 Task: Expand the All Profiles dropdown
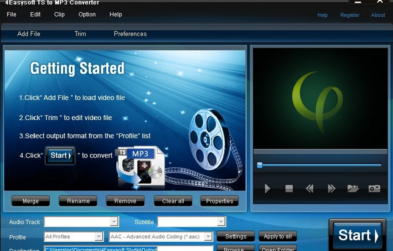coord(99,236)
